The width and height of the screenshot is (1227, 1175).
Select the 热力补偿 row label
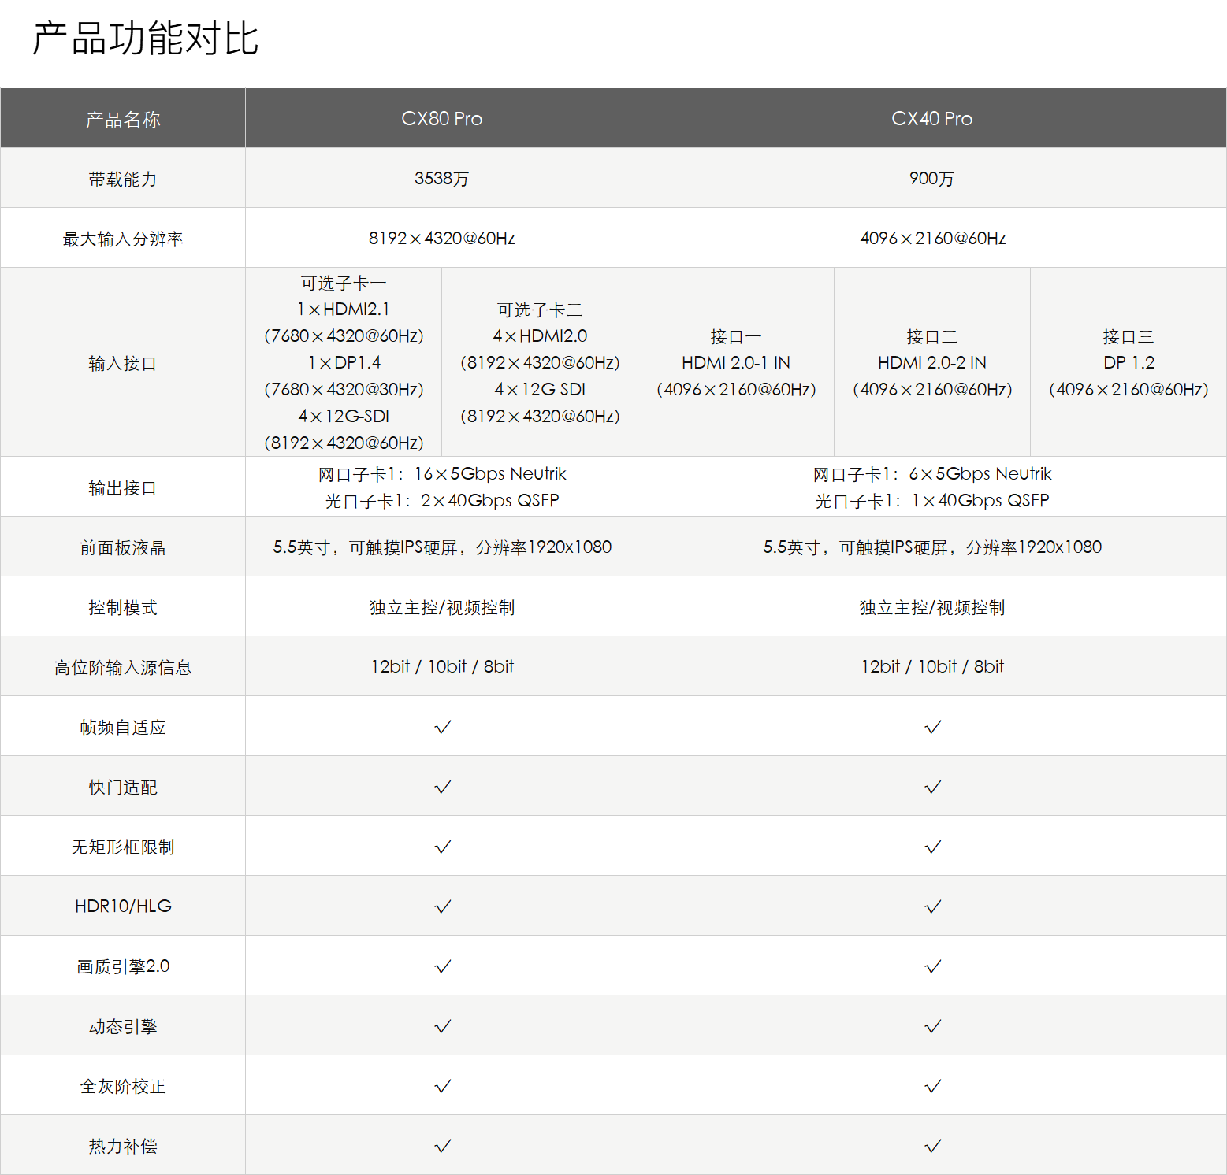(123, 1146)
